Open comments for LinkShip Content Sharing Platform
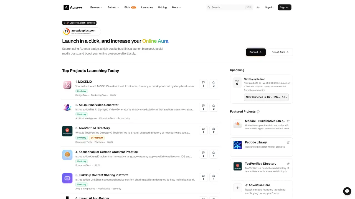This screenshot has height=199, width=355. [203, 177]
